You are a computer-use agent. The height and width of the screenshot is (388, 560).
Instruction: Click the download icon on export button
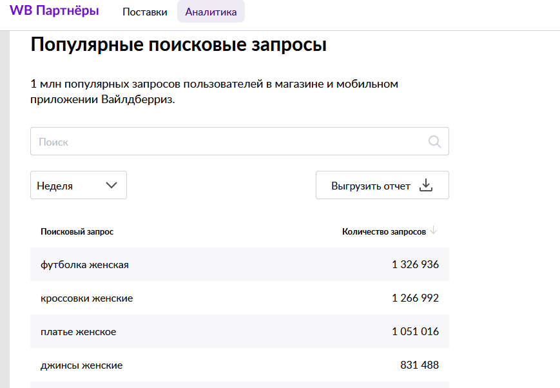click(425, 186)
